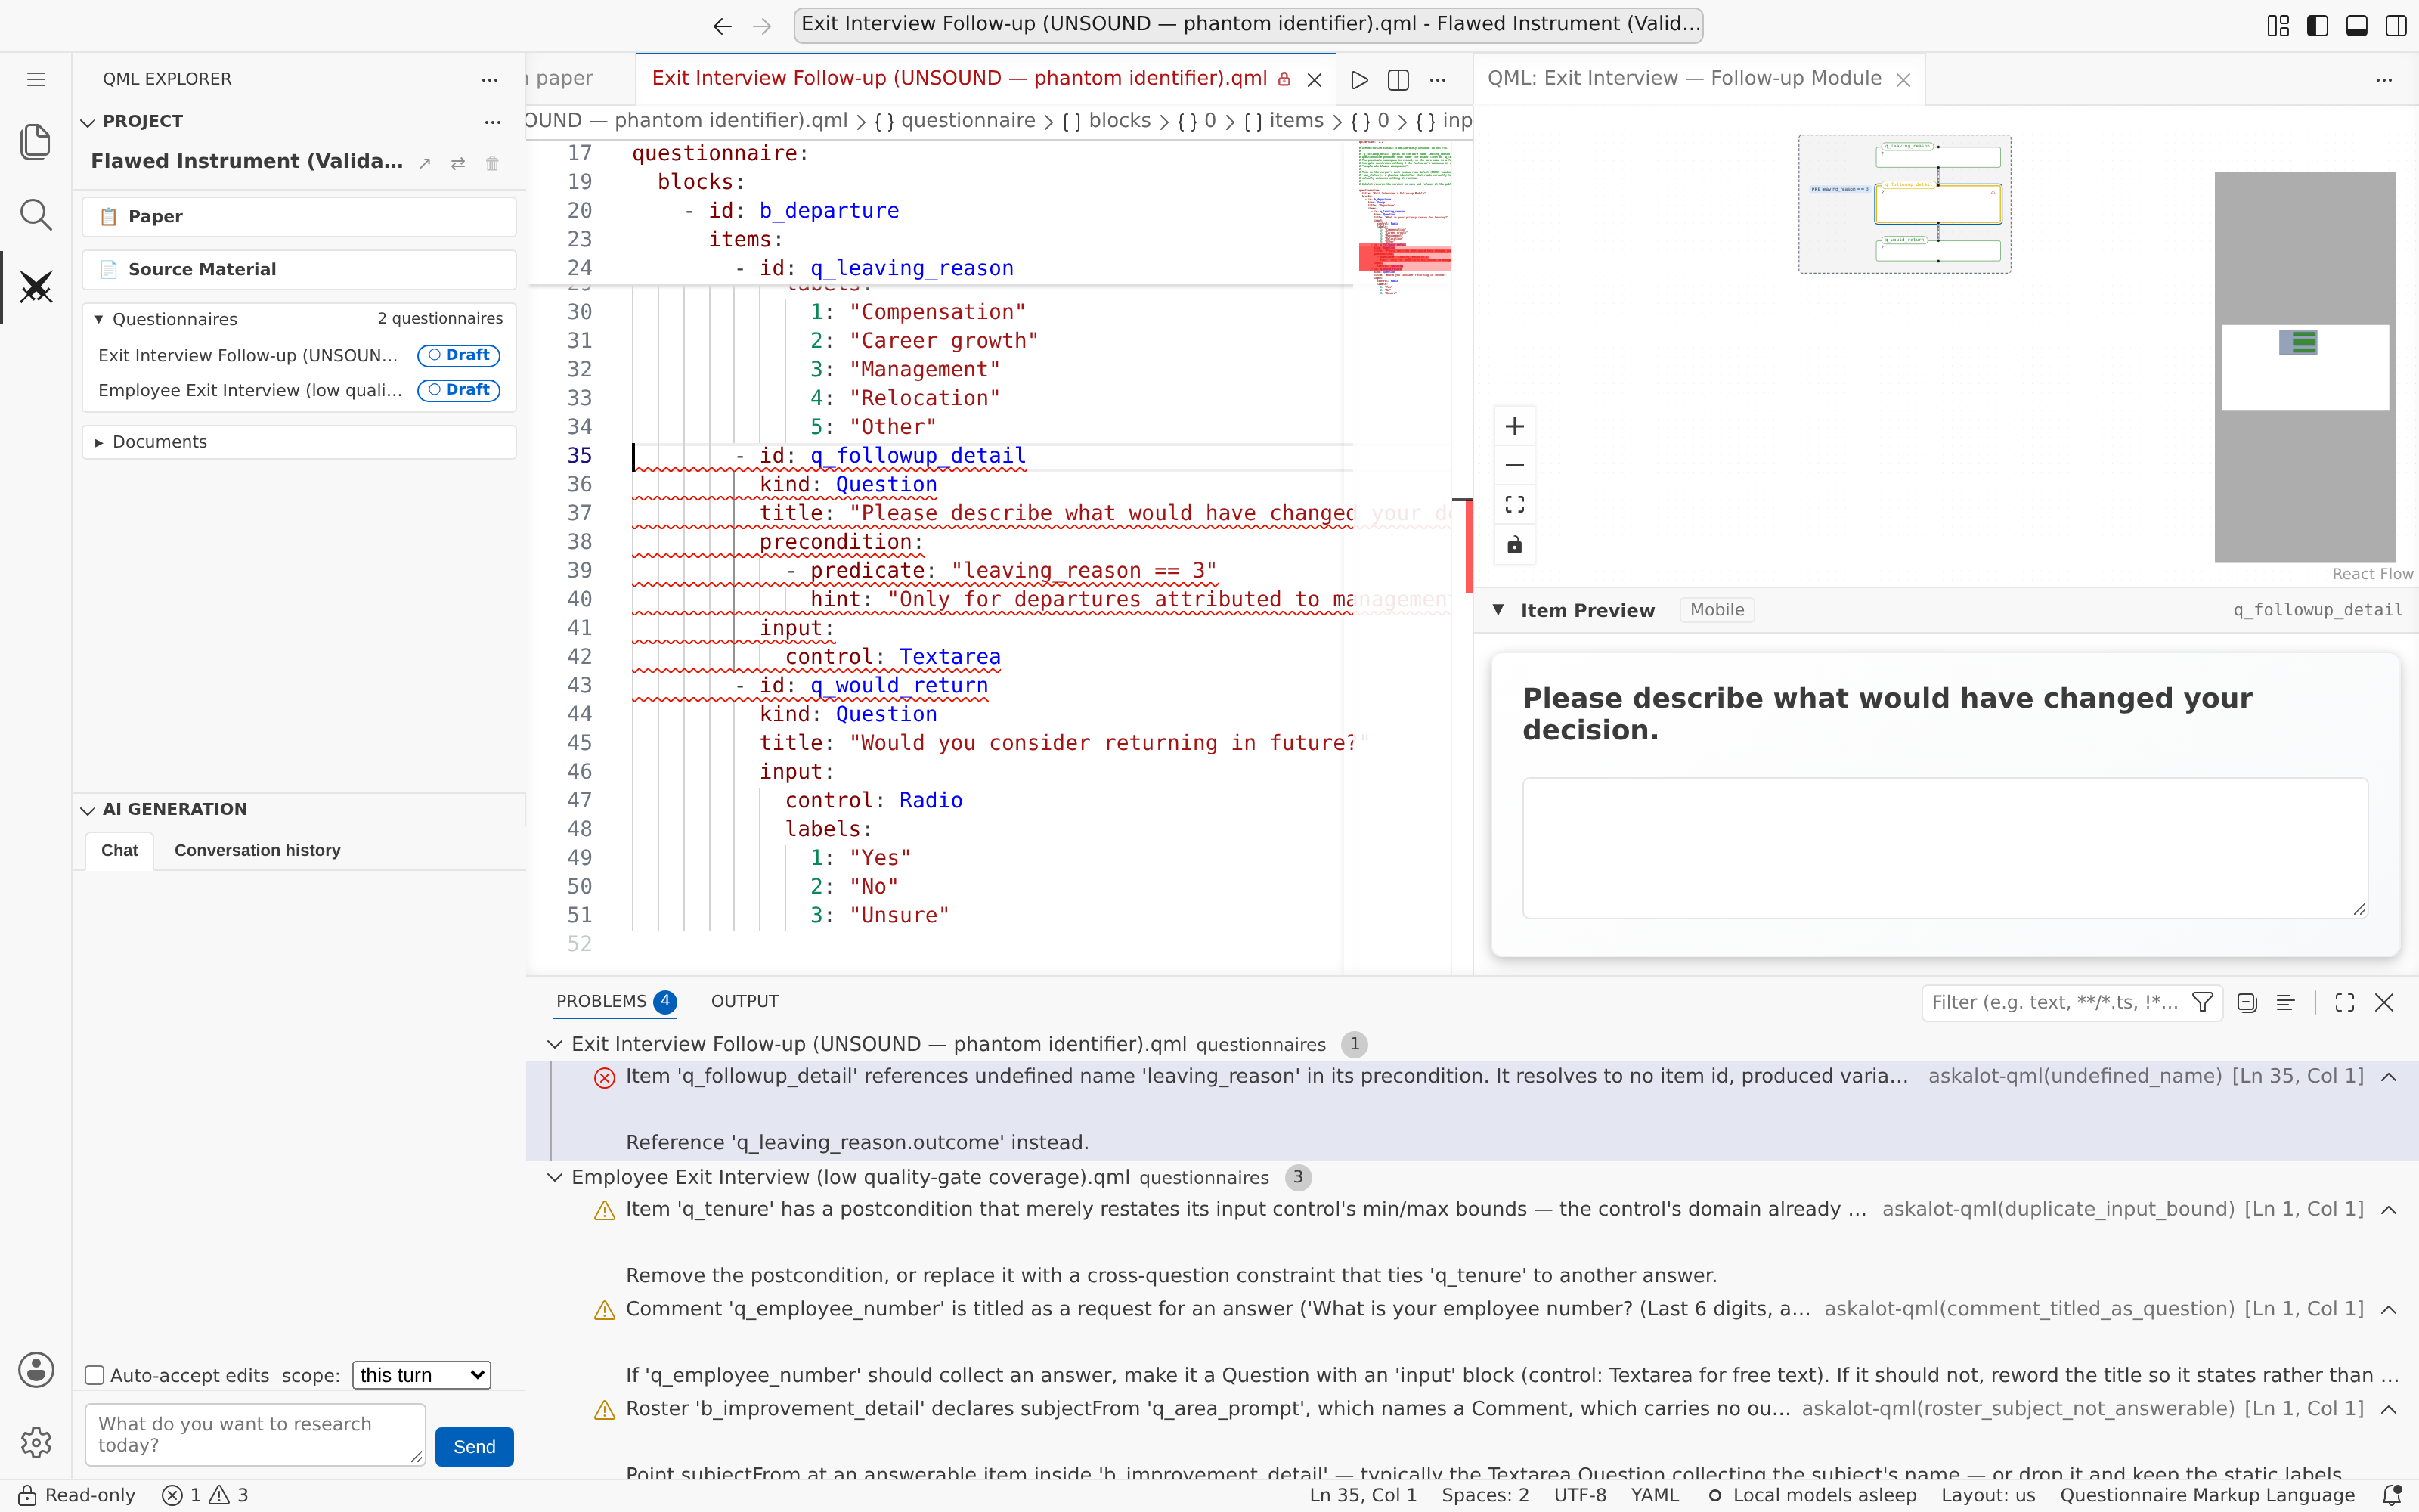Run the QML file with play icon

(x=1359, y=80)
